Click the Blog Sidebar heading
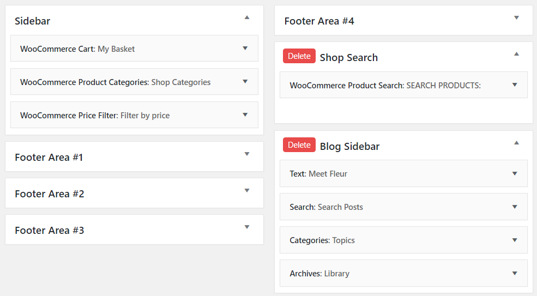This screenshot has height=296, width=537. tap(349, 147)
